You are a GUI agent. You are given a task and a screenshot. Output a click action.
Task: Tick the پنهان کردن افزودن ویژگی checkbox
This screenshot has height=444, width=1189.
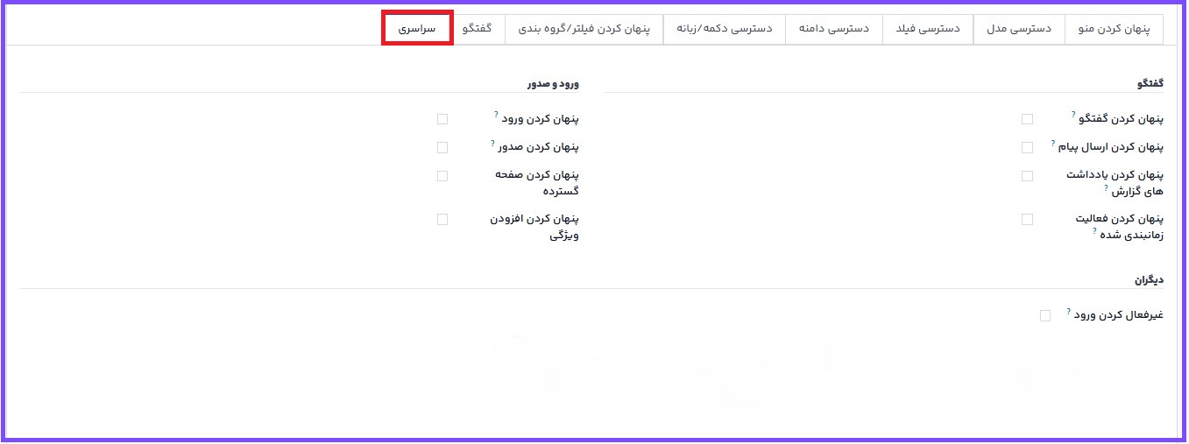[442, 219]
